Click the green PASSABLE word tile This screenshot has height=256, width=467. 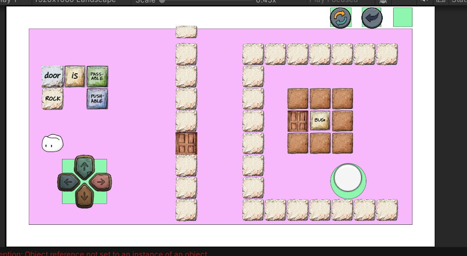point(97,76)
